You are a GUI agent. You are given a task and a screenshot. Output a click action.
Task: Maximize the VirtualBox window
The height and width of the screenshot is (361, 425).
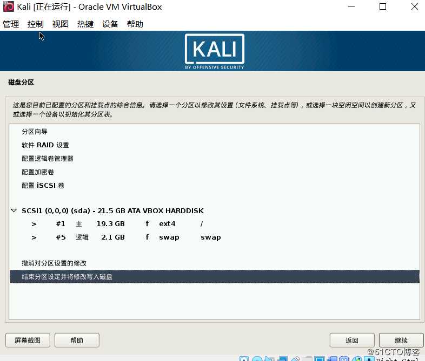coord(383,6)
